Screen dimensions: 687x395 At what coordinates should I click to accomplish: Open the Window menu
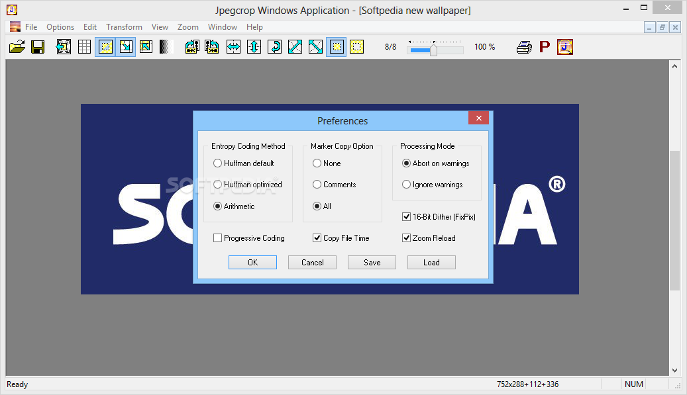[223, 26]
